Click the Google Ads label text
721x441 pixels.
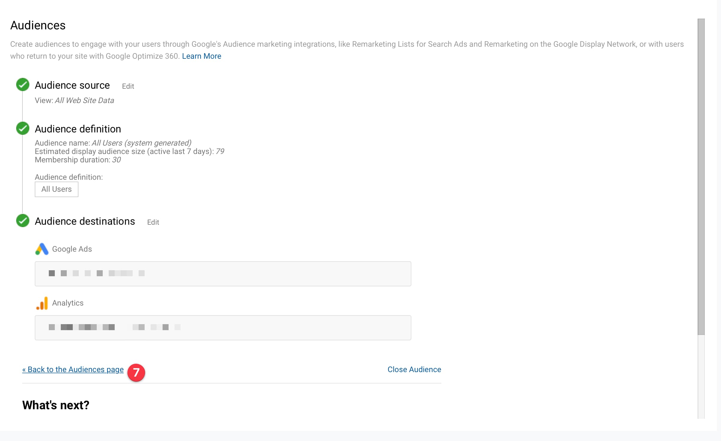pyautogui.click(x=72, y=249)
